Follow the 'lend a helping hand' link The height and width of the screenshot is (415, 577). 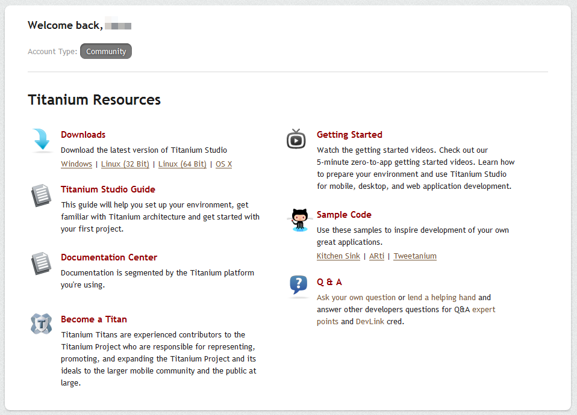(441, 298)
